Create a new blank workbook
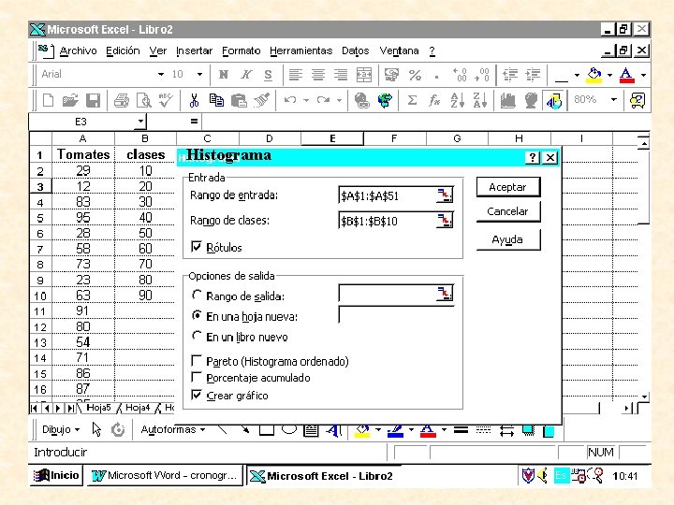674x505 pixels. tap(48, 100)
